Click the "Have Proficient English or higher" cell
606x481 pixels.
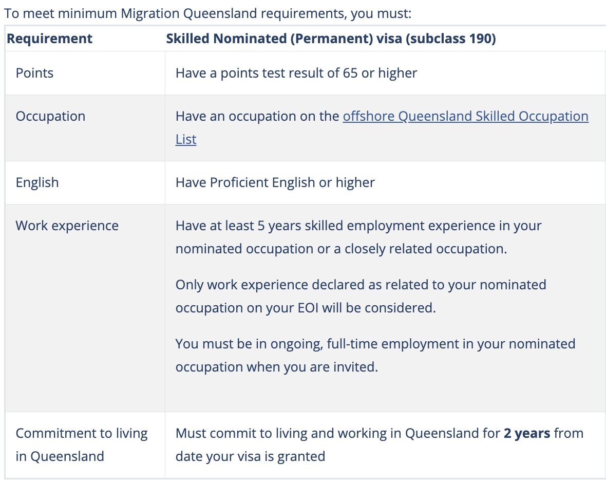point(275,182)
